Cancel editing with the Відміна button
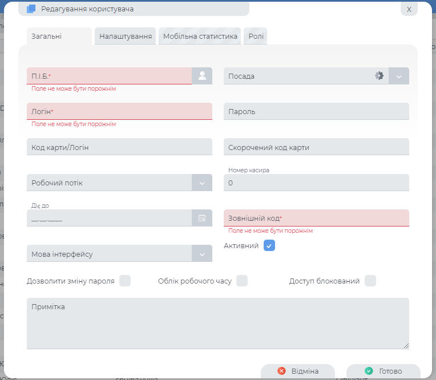Viewport: 436px width, 380px height. click(297, 371)
